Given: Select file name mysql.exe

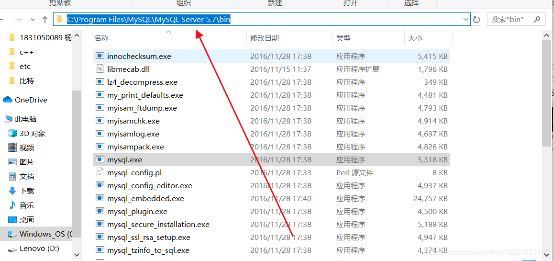Looking at the screenshot, I should (x=124, y=160).
